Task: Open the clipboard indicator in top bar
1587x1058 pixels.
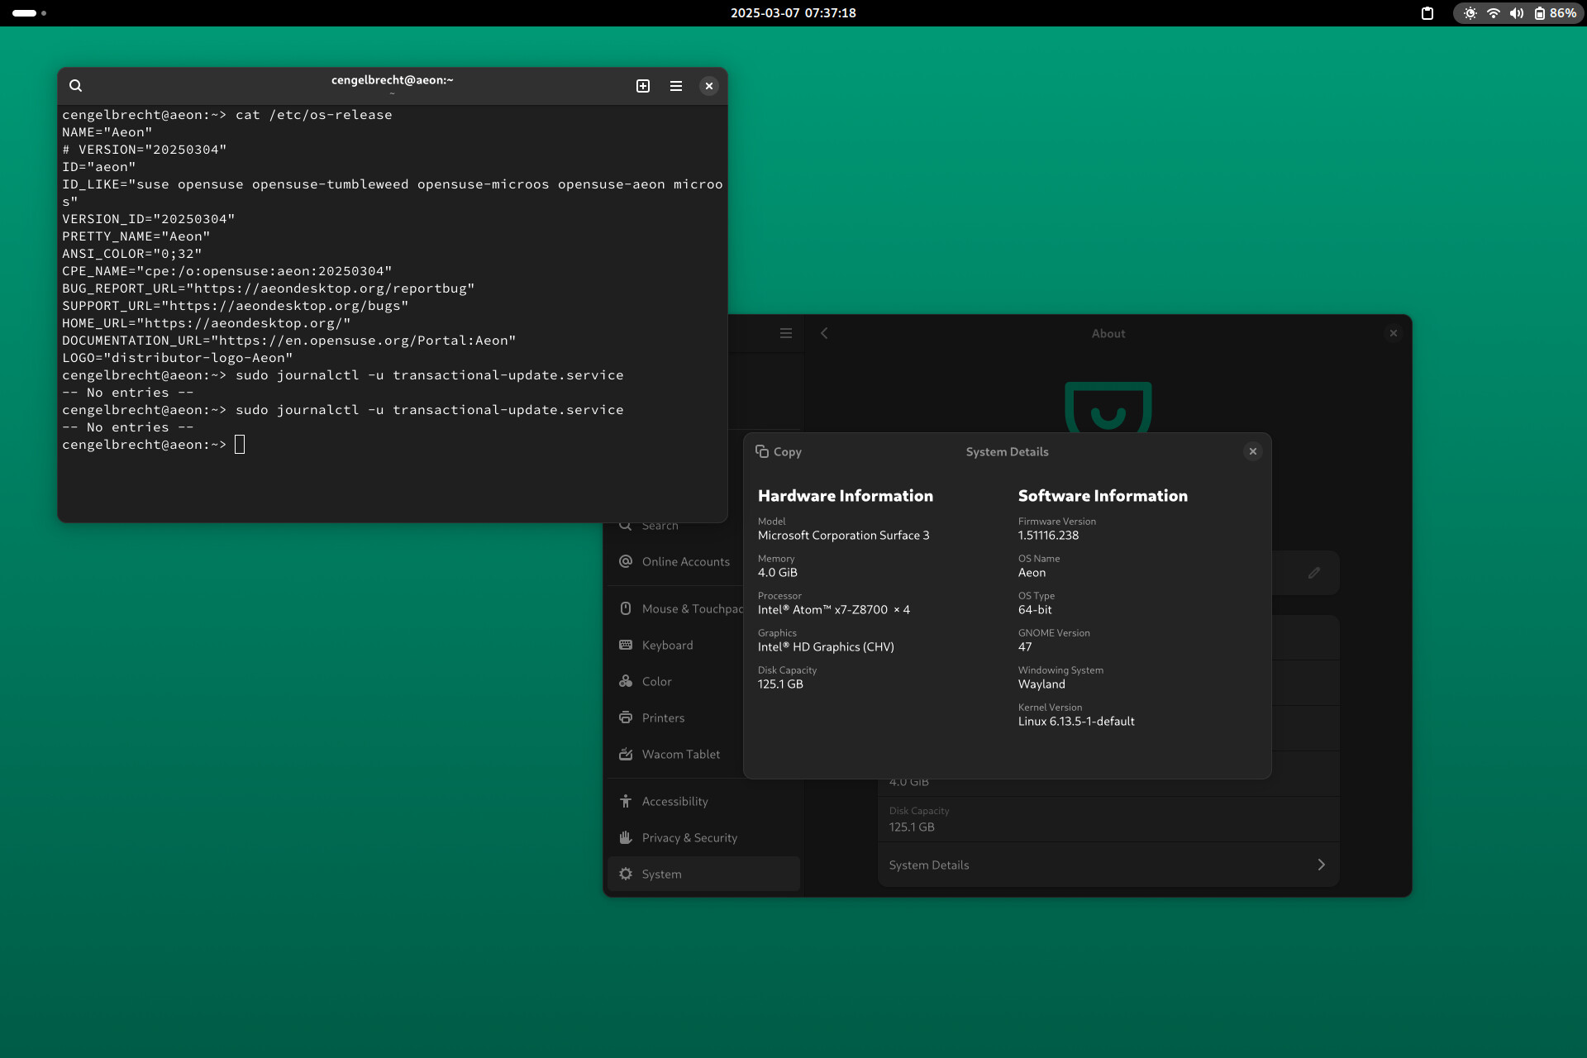Action: 1427,13
